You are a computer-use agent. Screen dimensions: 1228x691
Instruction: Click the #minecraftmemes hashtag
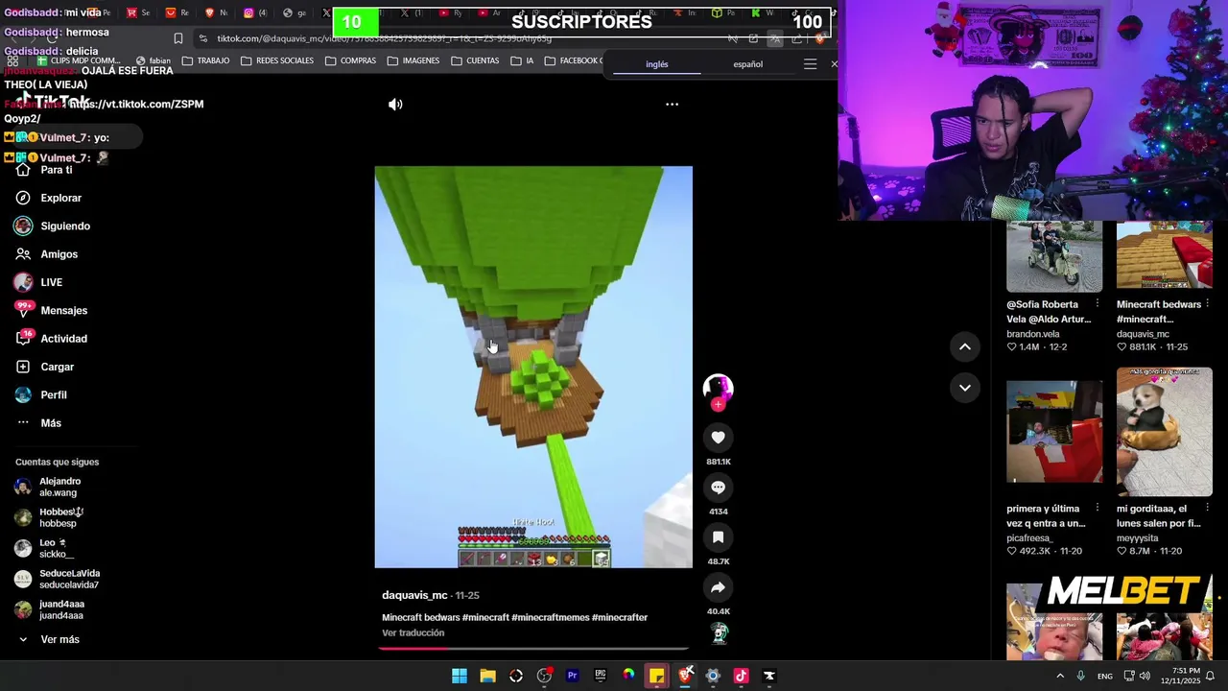coord(551,617)
